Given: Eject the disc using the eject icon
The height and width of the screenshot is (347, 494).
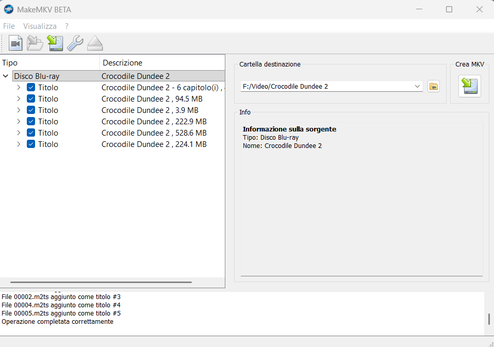Looking at the screenshot, I should [x=95, y=43].
